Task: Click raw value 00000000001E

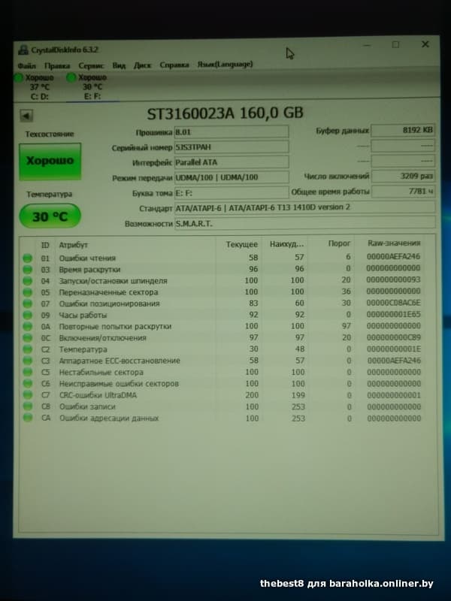Action: (x=394, y=349)
